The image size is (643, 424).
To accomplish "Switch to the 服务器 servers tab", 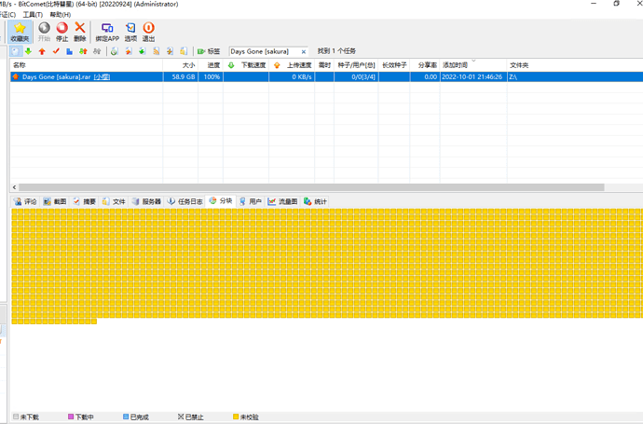I will coord(146,201).
